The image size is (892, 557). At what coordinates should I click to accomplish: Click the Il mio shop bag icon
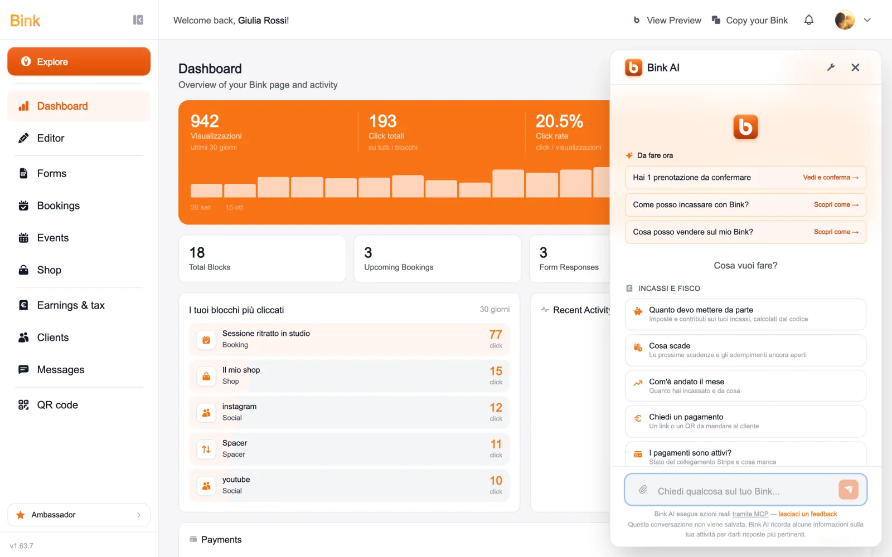[x=206, y=377]
